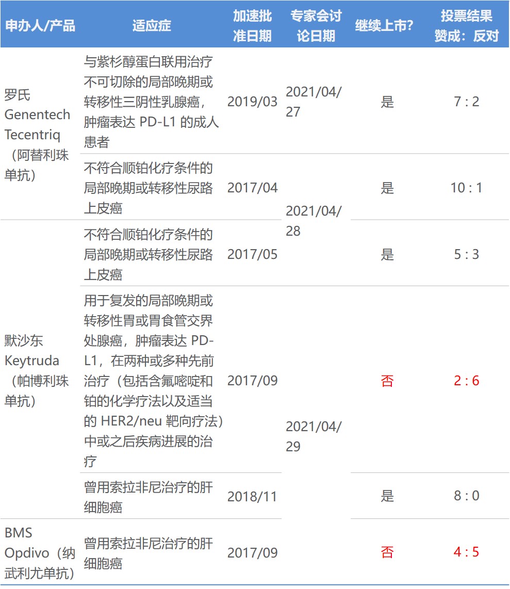Screen dimensions: 510x589
Task: Click 是 in the 10 : 1 row
Action: 387,188
